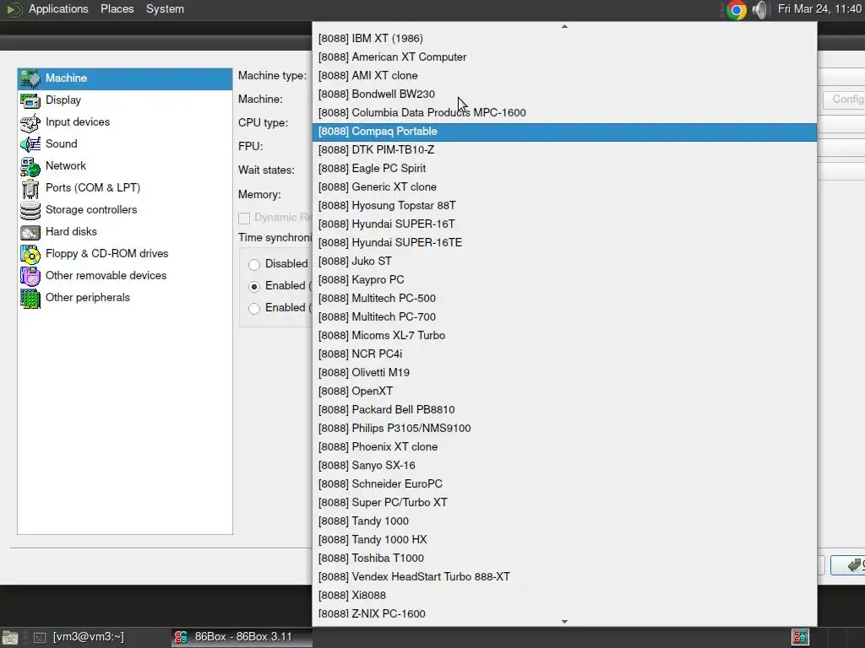This screenshot has width=865, height=648.
Task: Open Hard disks settings icon
Action: (x=30, y=233)
